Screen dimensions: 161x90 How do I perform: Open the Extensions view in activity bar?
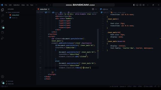(3, 27)
